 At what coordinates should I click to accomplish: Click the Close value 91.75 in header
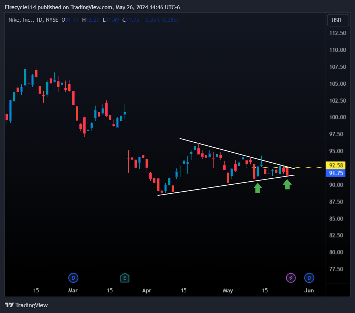[132, 20]
